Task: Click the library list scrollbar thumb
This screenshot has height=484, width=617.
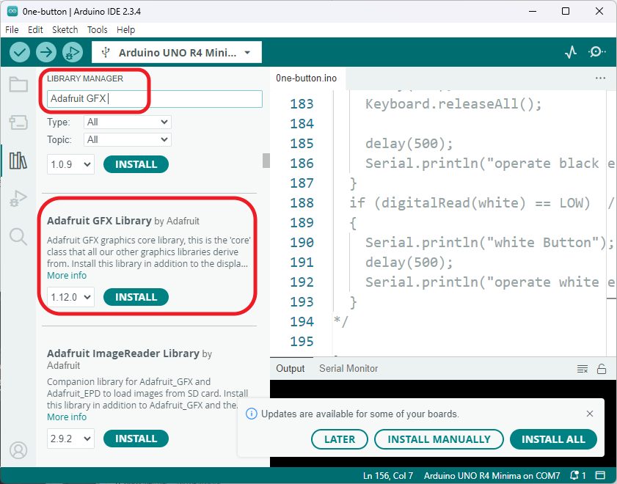Action: pos(266,161)
